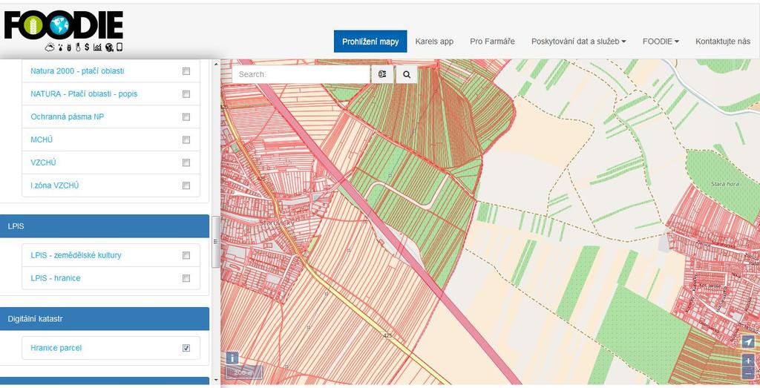Click the FOODIE logo
This screenshot has width=760, height=388.
[64, 31]
